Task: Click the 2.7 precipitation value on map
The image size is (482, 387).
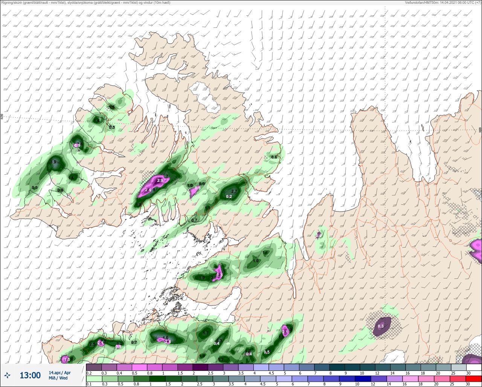Action: click(234, 191)
